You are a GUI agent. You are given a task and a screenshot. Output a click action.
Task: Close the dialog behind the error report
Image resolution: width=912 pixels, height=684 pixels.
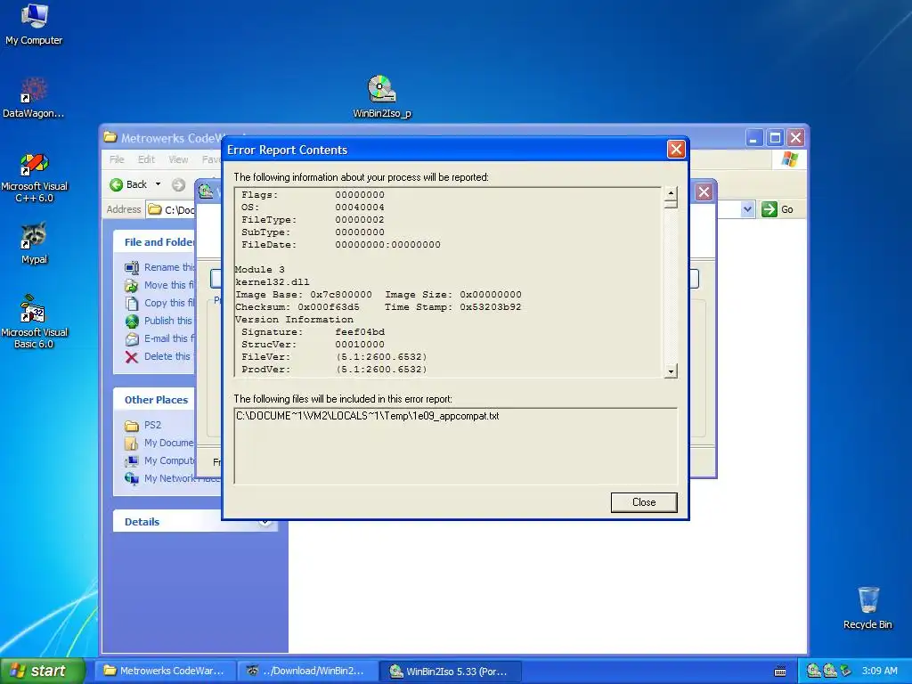tap(704, 192)
